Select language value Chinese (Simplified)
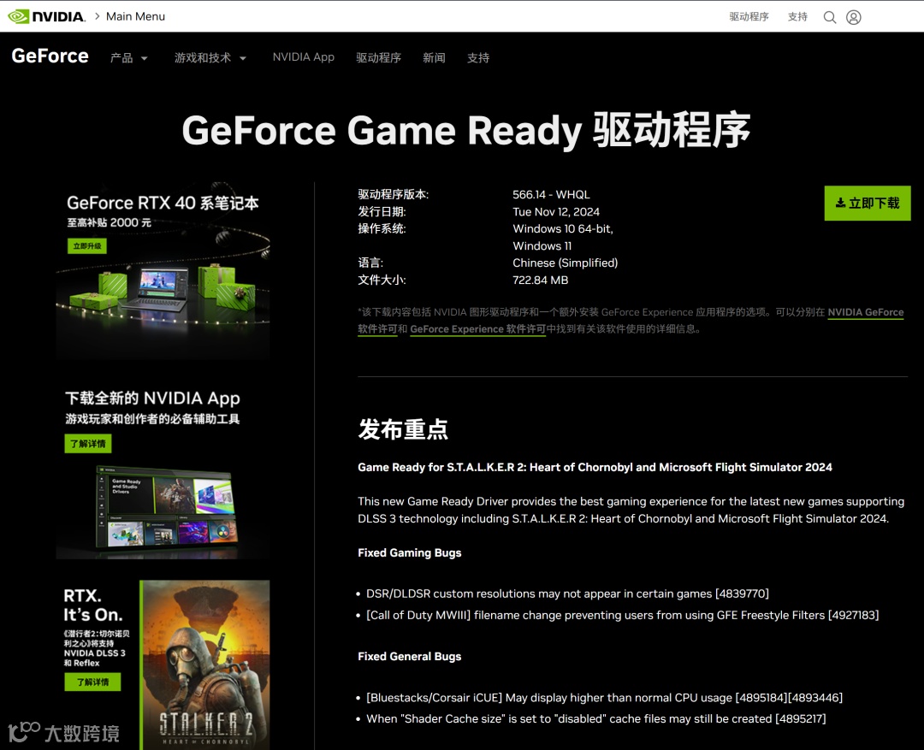924x750 pixels. point(565,263)
